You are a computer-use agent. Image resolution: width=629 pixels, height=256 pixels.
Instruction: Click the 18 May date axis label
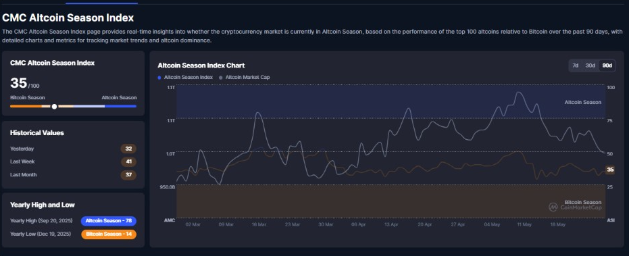(557, 225)
